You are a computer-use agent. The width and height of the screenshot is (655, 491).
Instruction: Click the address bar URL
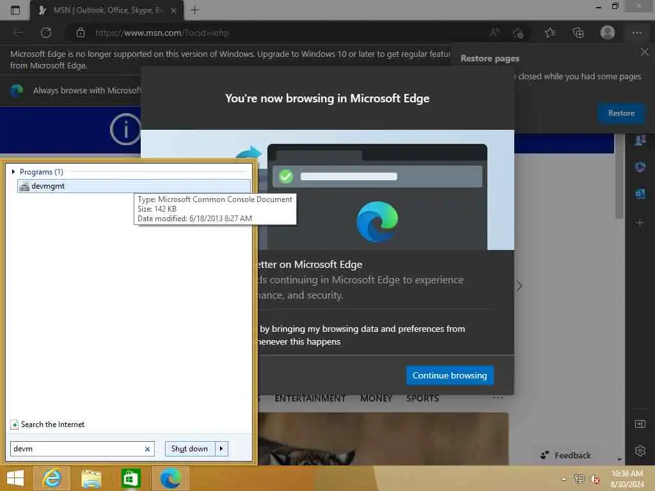(x=162, y=33)
